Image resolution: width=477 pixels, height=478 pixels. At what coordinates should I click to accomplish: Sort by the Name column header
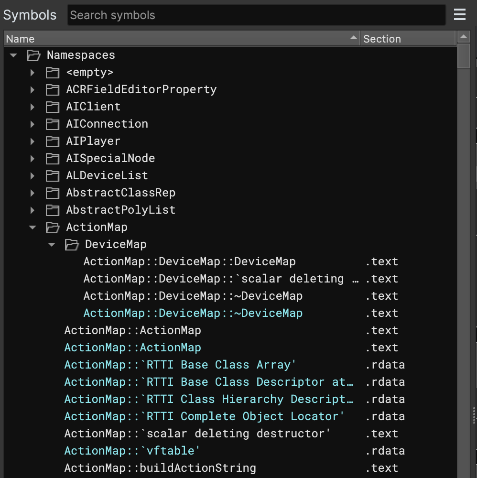coord(182,39)
